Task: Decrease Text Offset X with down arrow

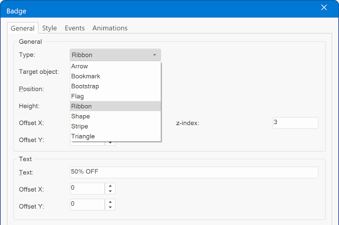Action: coord(110,191)
